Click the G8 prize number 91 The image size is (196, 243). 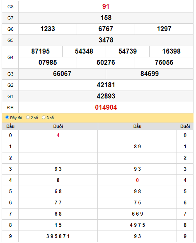(x=106, y=7)
